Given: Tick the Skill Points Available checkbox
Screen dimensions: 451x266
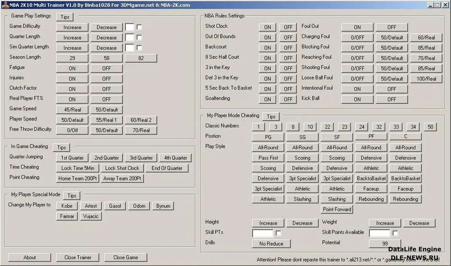Looking at the screenshot, I should point(396,233).
